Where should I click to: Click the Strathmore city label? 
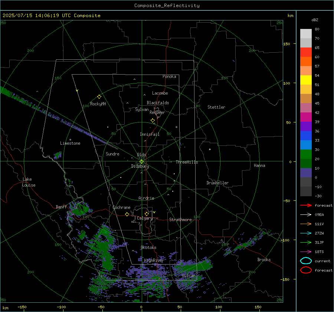(180, 220)
